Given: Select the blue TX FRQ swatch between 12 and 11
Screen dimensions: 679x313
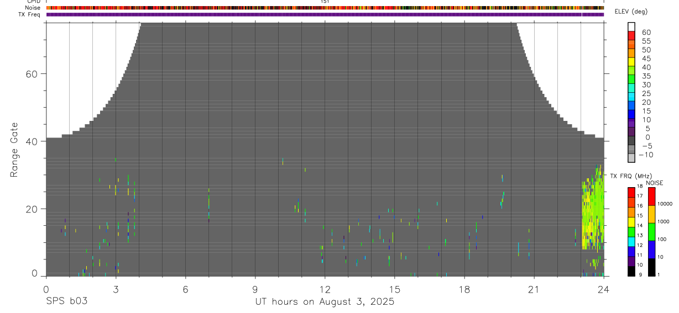Looking at the screenshot, I should pyautogui.click(x=631, y=251).
